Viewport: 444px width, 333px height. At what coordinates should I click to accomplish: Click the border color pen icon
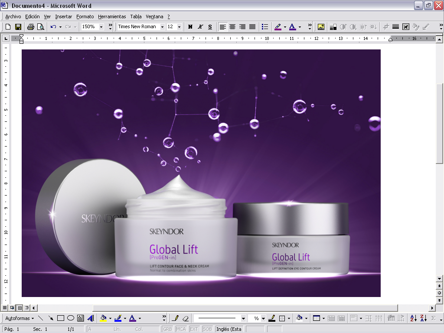click(272, 318)
